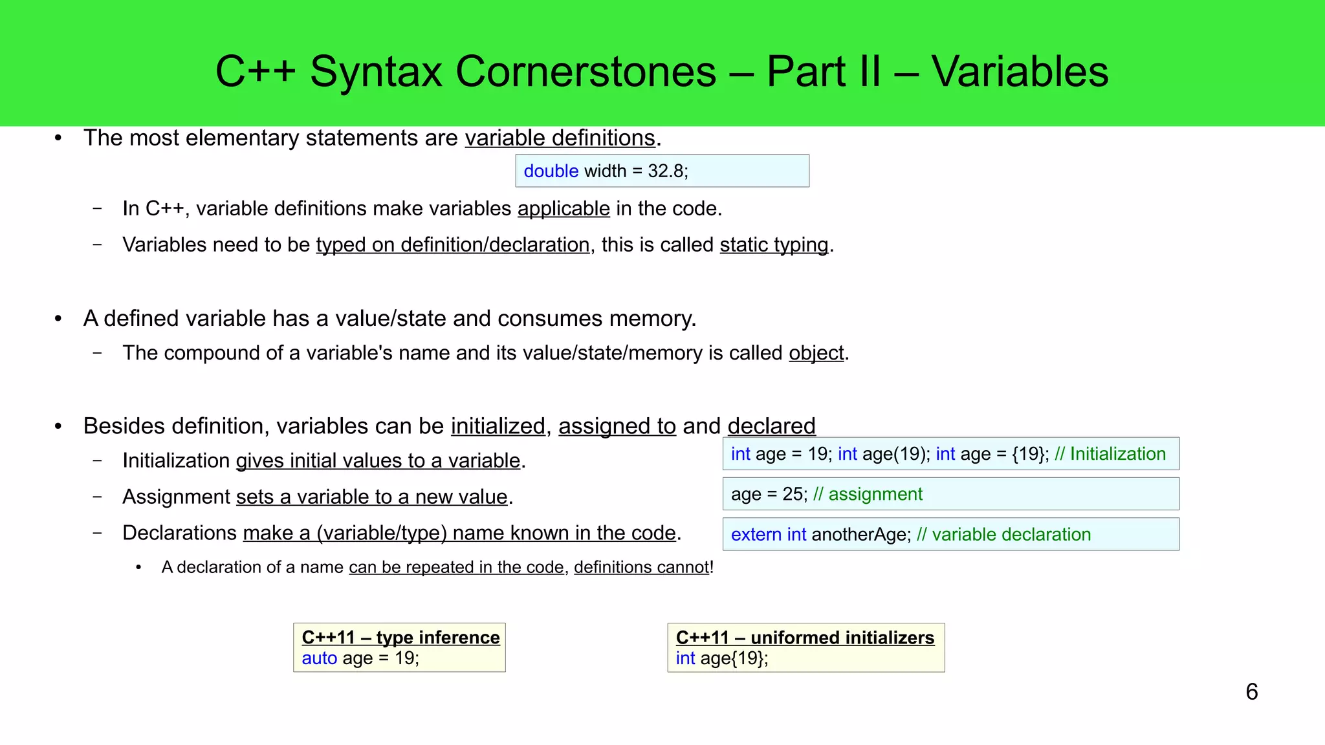Click 'can be repeated in the code' phrase
The image size is (1325, 745).
[456, 567]
